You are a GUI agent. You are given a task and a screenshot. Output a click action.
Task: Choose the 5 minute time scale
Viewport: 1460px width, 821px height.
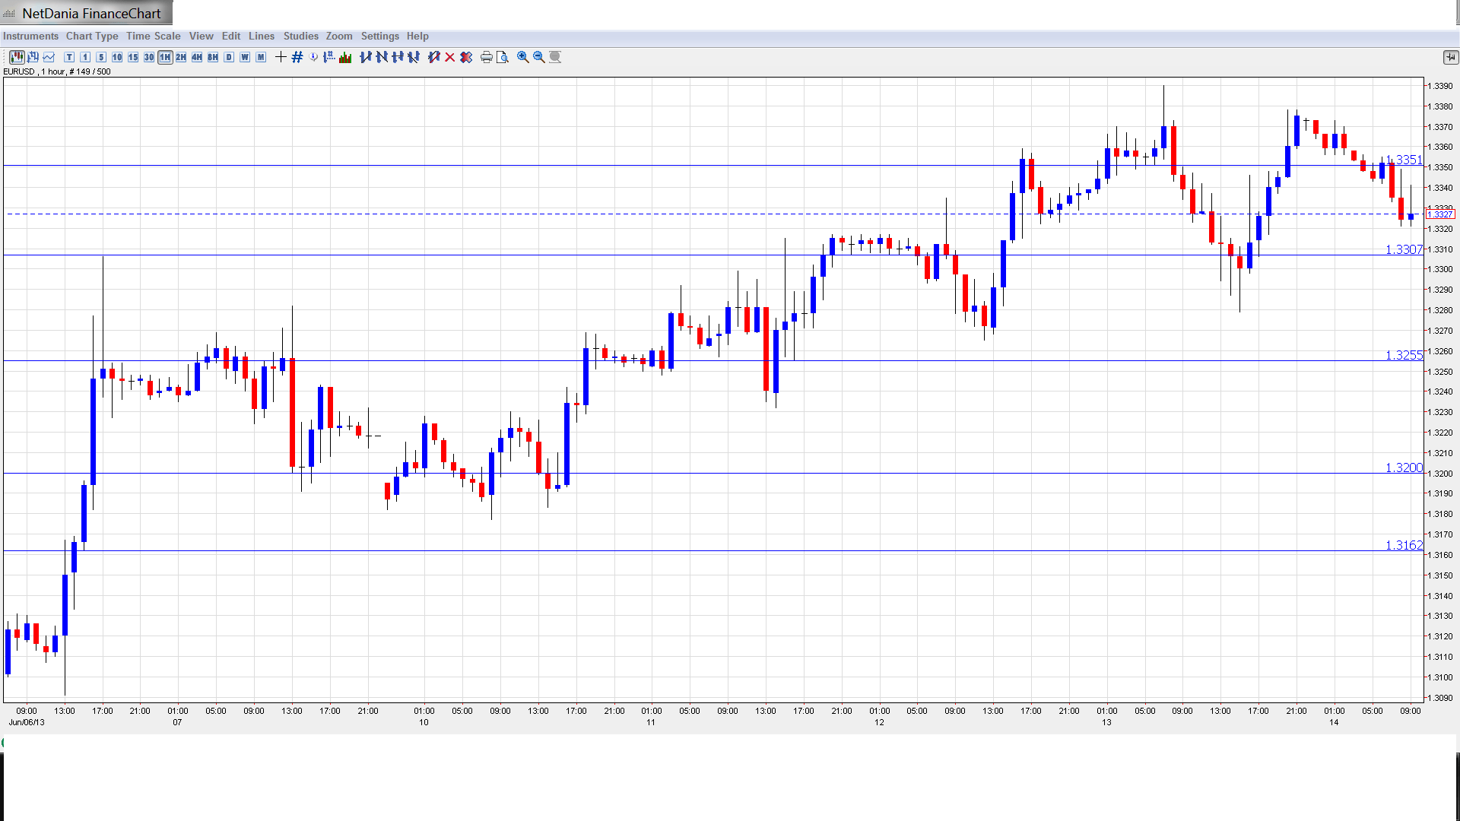point(101,57)
